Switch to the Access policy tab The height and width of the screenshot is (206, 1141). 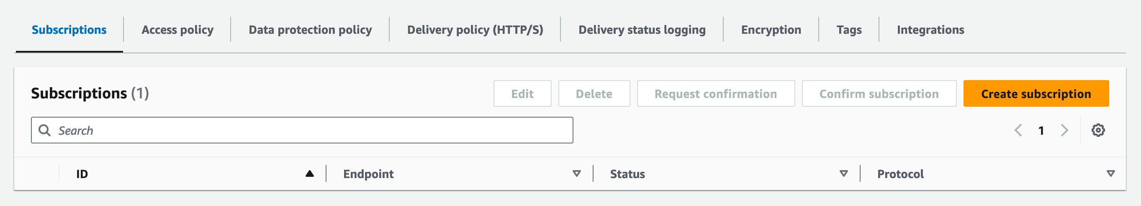(177, 30)
